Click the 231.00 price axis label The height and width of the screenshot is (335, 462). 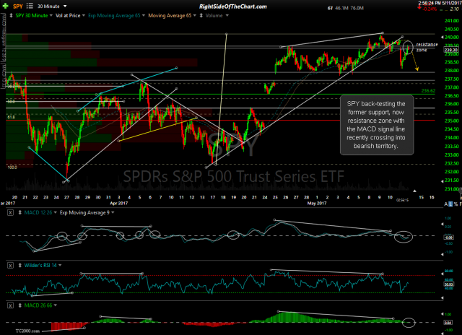pos(452,189)
